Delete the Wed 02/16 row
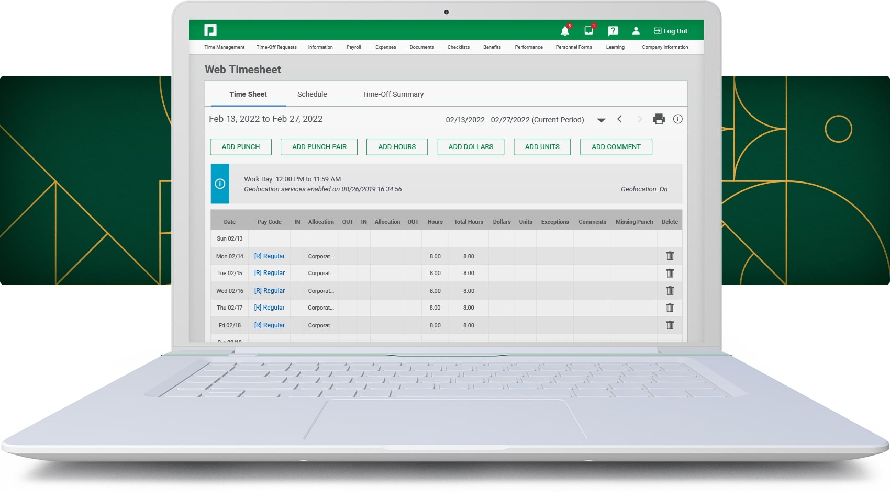 click(670, 291)
